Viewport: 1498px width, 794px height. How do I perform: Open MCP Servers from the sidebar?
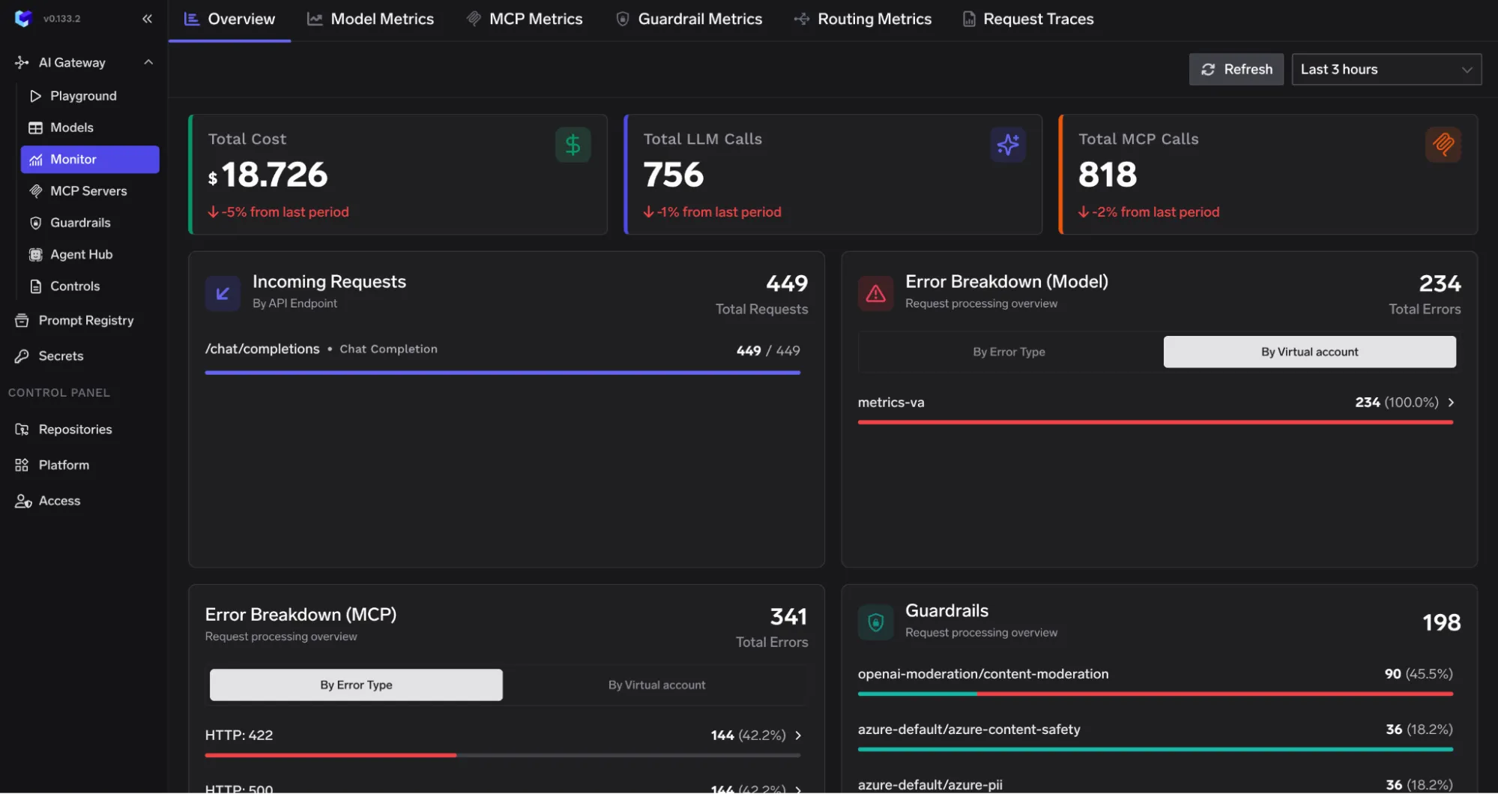pos(35,190)
